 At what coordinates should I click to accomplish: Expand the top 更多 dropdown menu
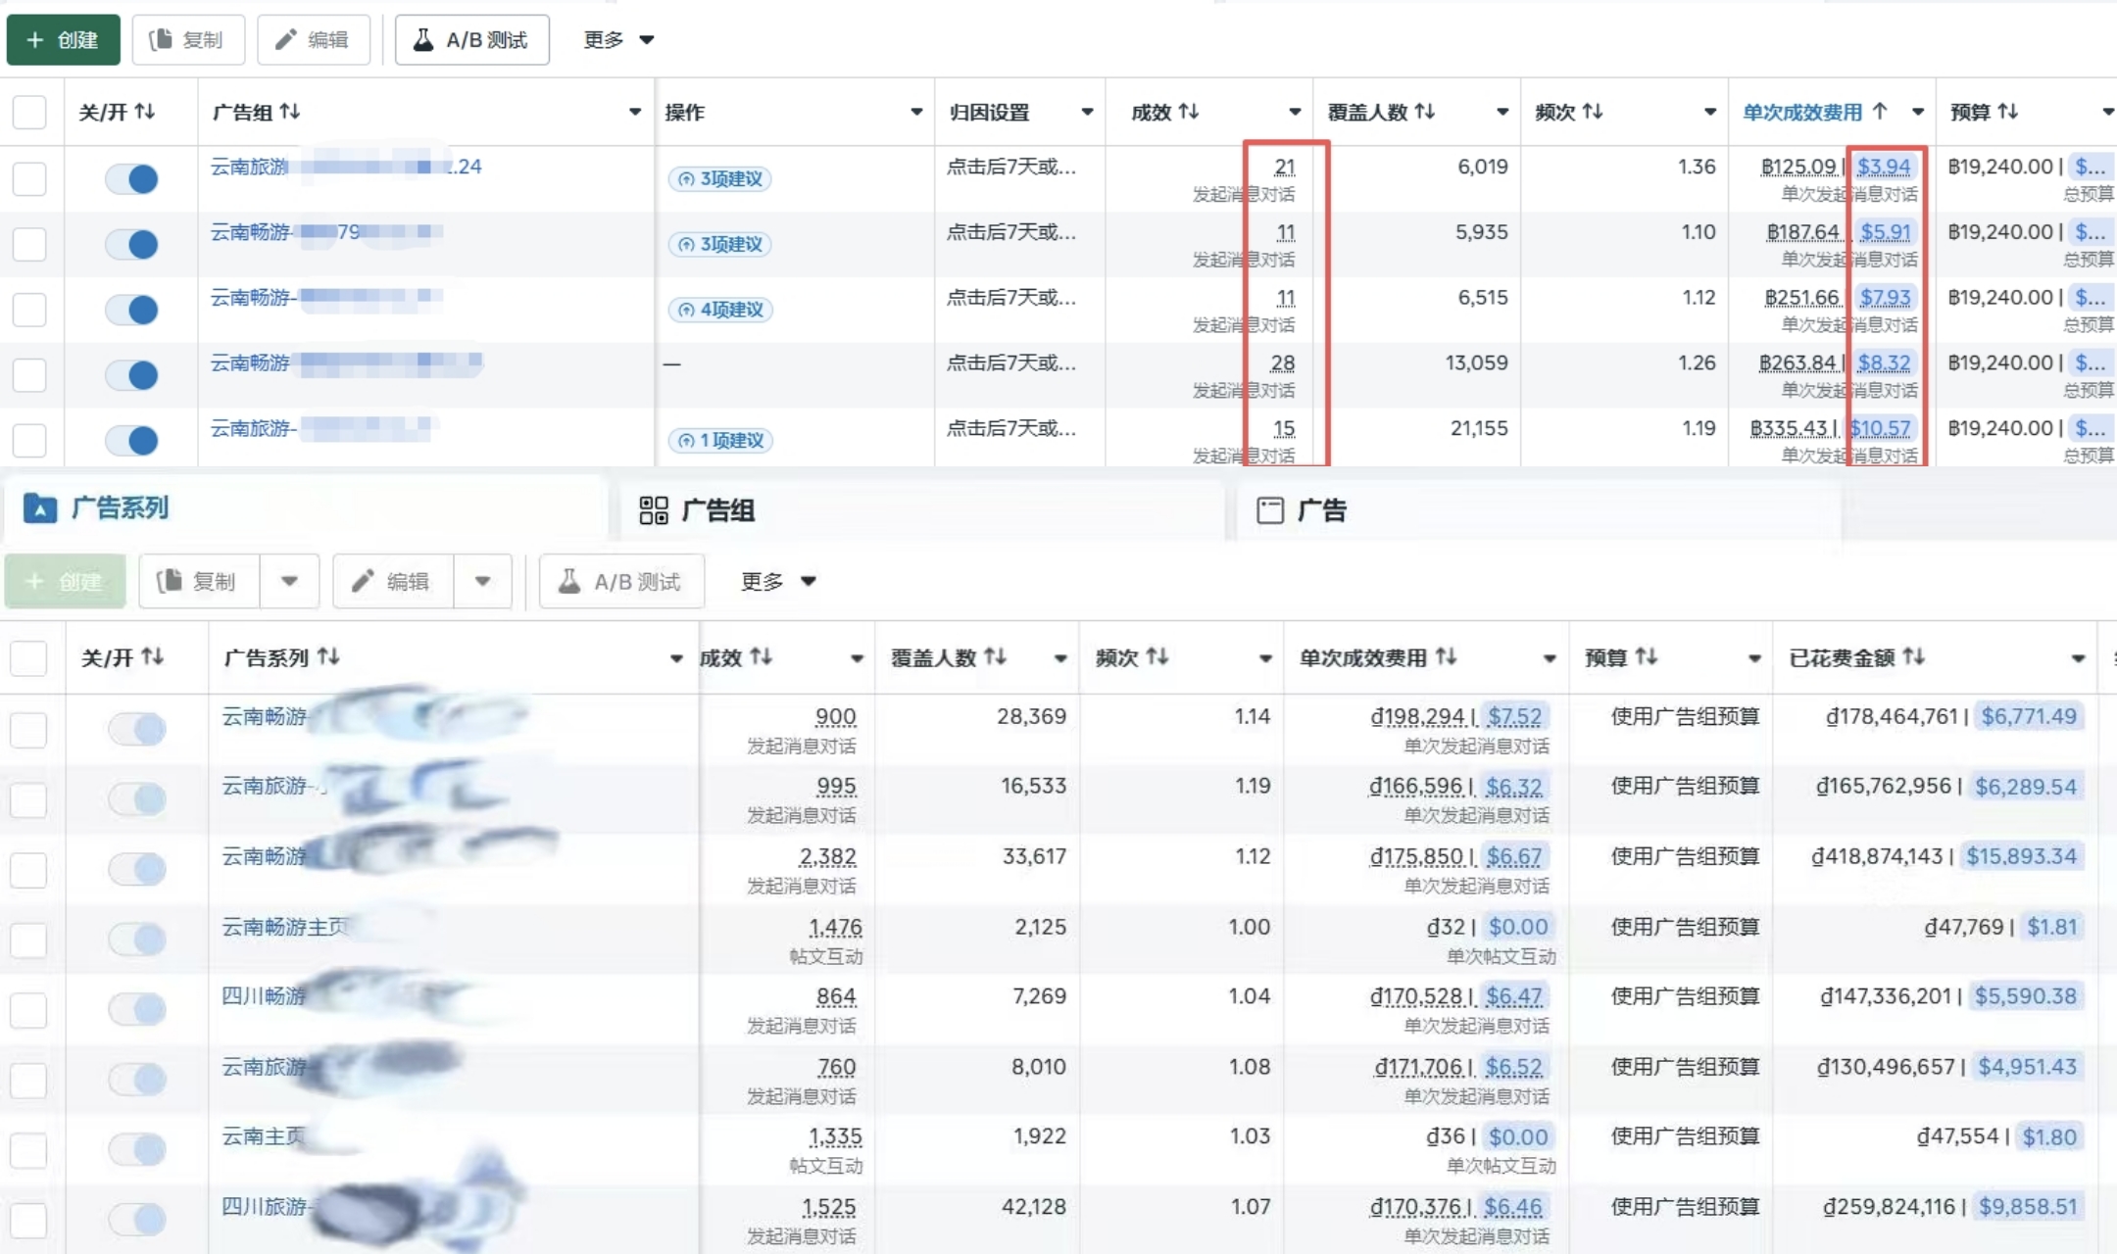pos(618,39)
